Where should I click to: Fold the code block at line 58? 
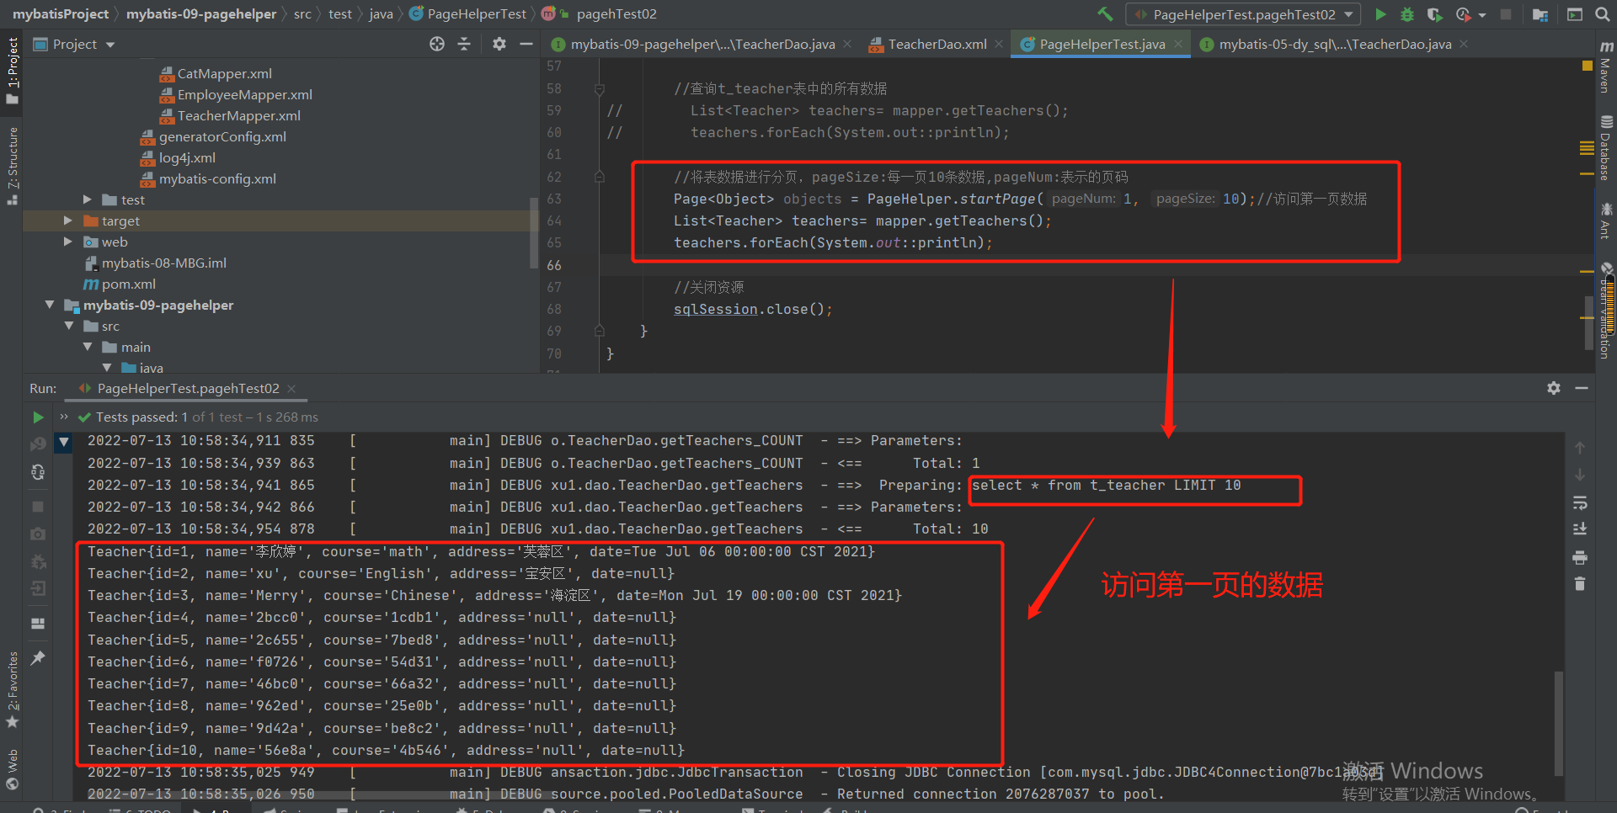pos(600,88)
